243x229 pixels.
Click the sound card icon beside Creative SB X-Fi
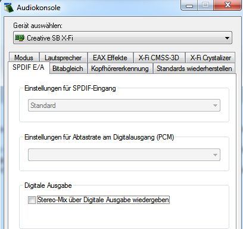20,38
